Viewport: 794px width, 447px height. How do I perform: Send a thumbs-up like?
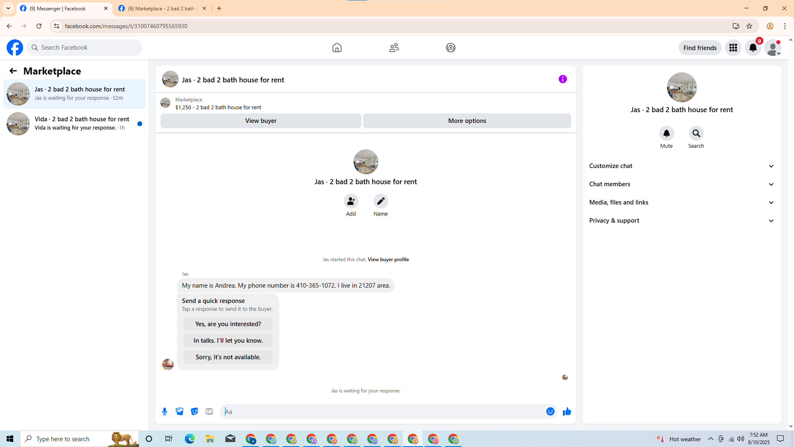(567, 411)
